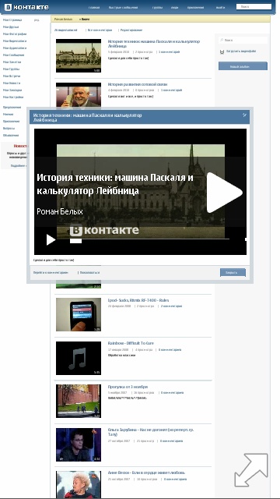Open the iPod video thumbnail

click(x=79, y=314)
